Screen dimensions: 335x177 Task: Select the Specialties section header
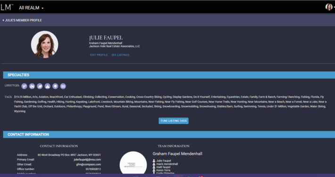pos(169,75)
